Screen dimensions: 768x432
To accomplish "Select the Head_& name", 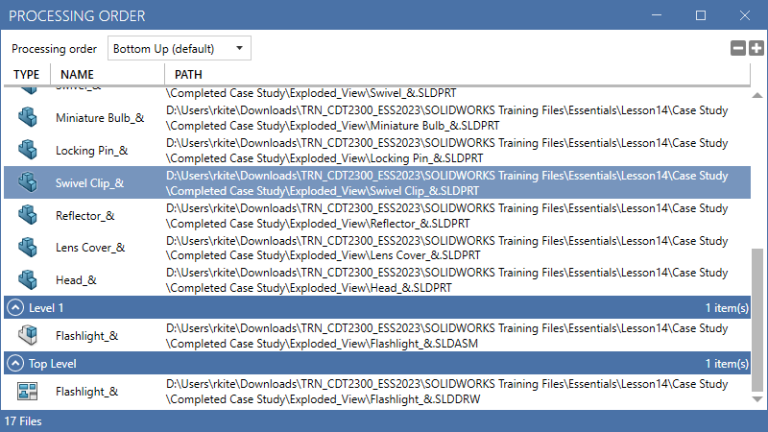I will point(76,279).
